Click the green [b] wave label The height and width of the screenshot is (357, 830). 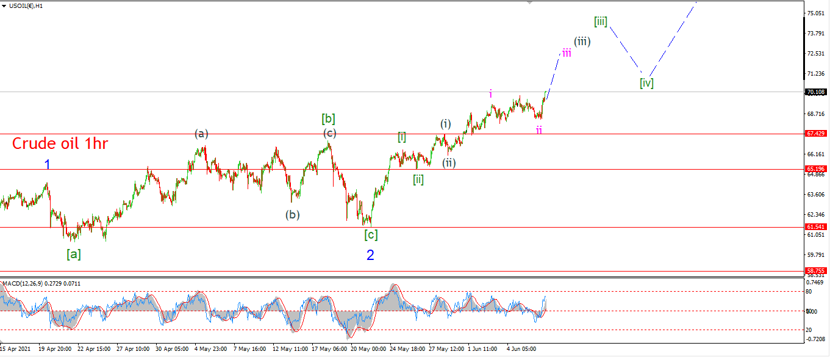coord(329,119)
